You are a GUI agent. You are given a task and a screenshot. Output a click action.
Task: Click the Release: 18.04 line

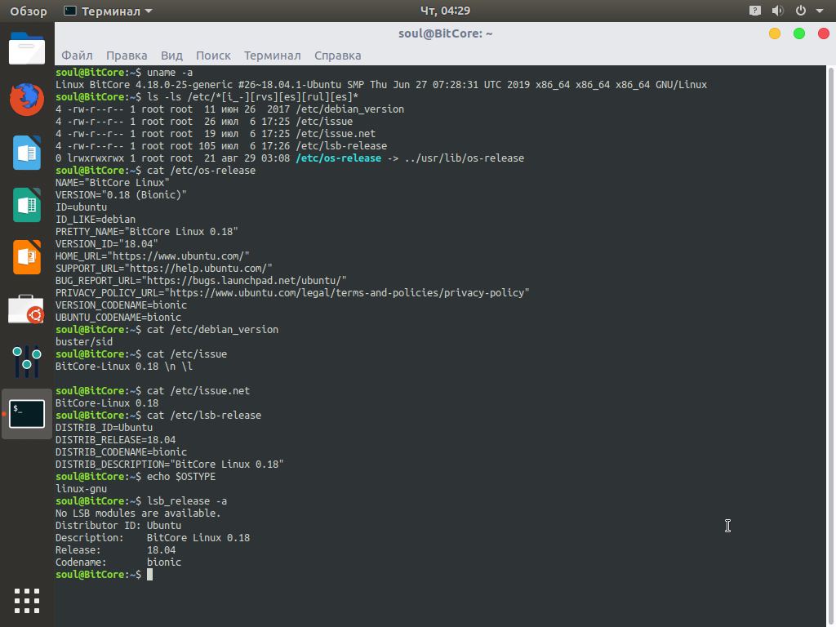116,550
